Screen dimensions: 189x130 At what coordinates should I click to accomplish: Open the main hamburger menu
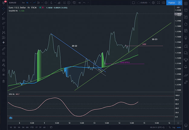tap(4, 3)
